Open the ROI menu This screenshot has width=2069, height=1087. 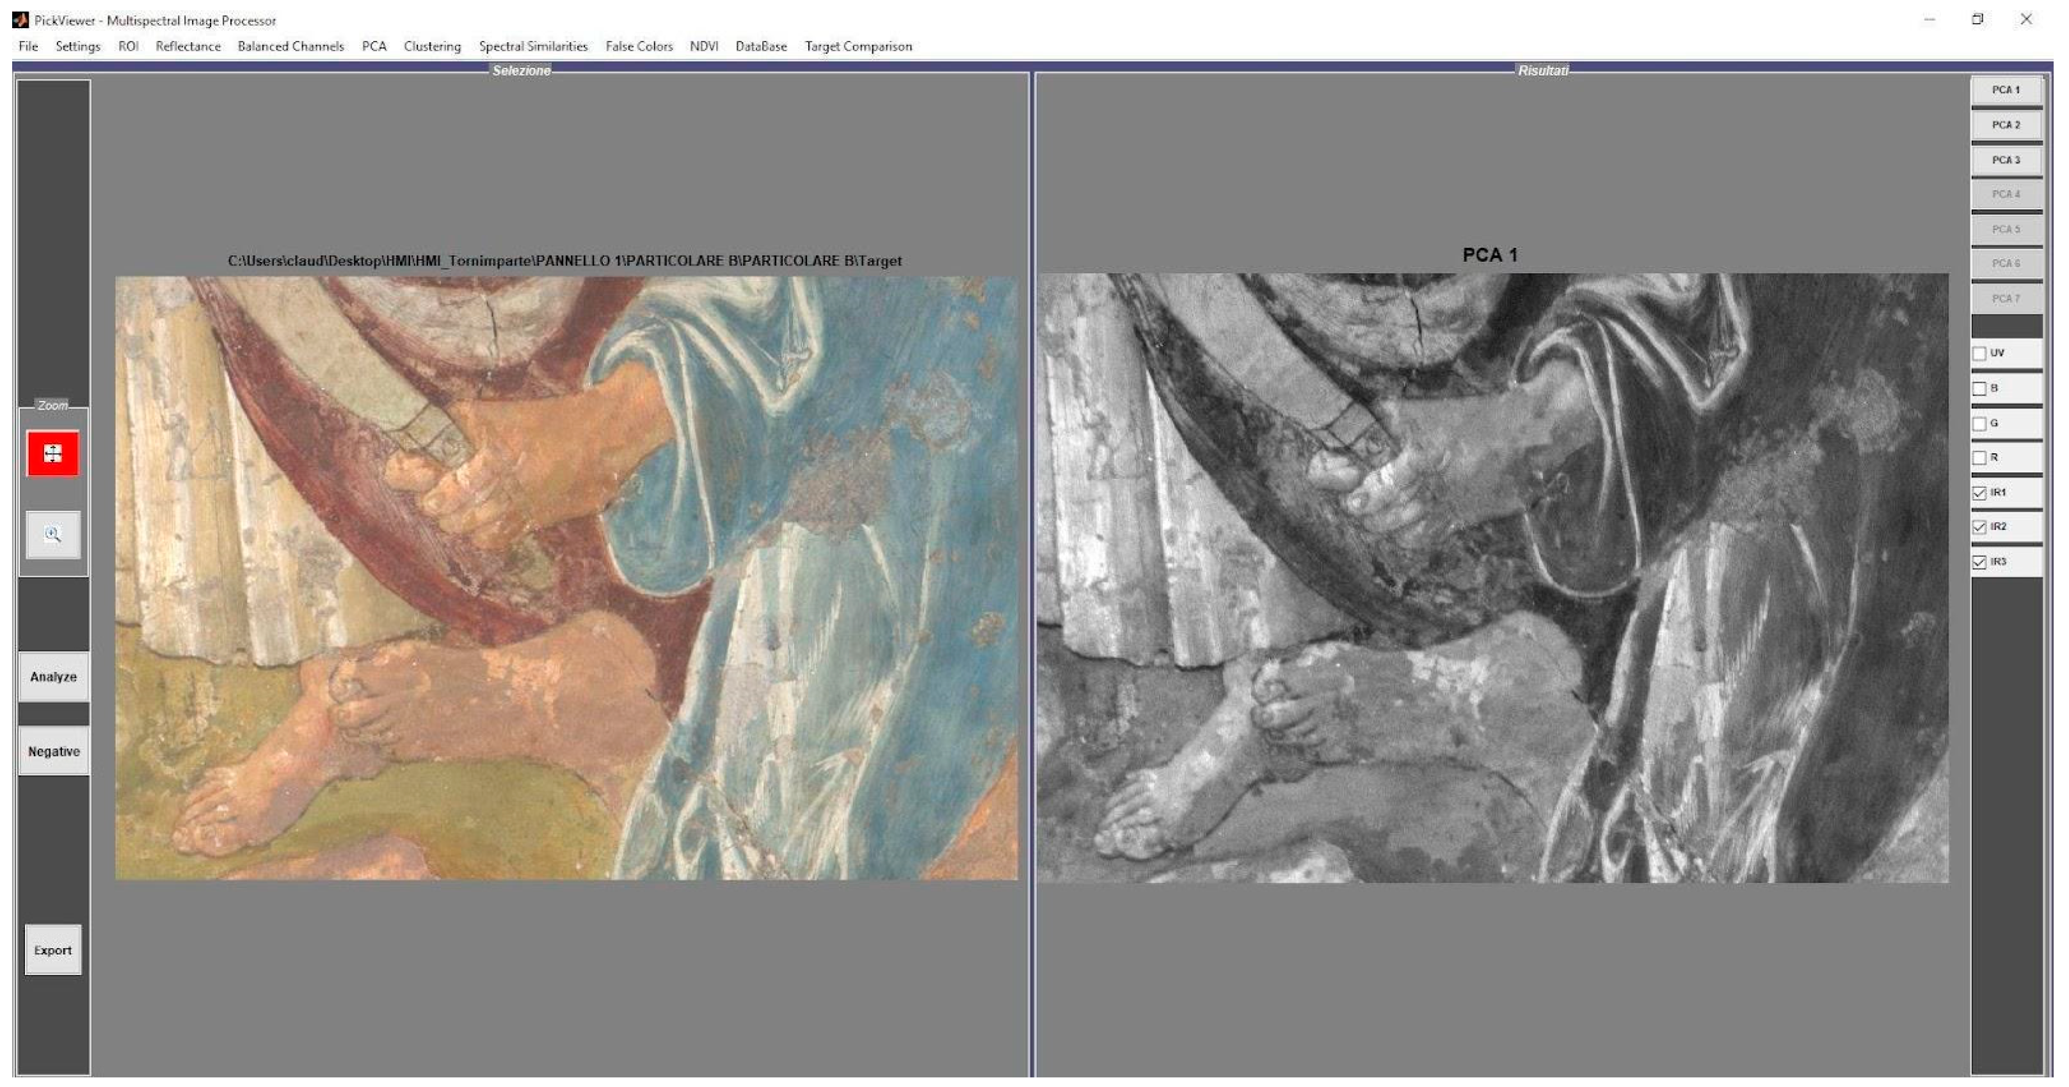[129, 47]
